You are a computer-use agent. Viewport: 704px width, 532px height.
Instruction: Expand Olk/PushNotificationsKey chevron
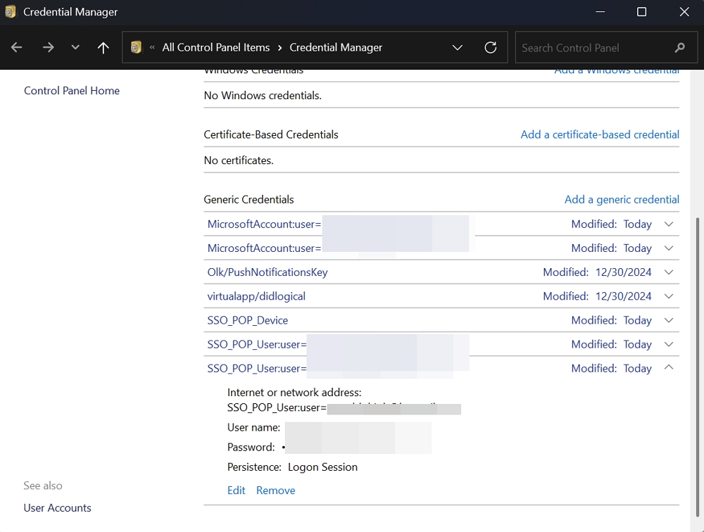tap(669, 272)
